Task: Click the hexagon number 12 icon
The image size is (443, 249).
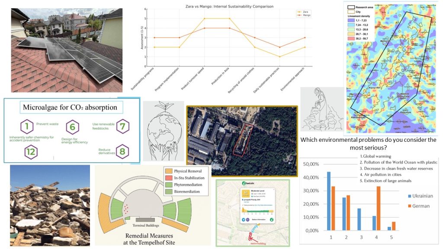Action: pos(31,152)
